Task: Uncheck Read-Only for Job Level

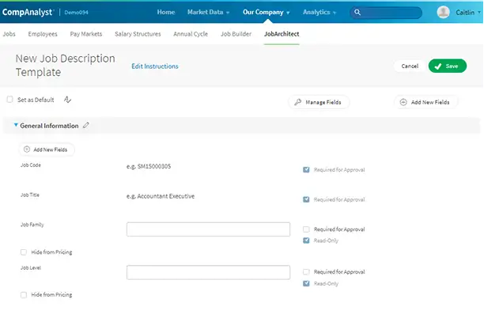Action: pyautogui.click(x=306, y=283)
